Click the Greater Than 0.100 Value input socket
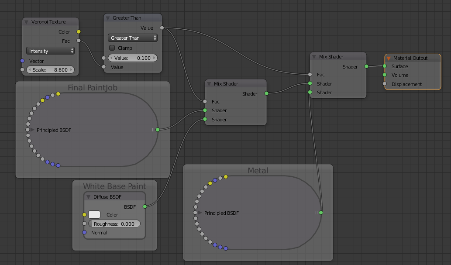The height and width of the screenshot is (265, 451). point(104,58)
